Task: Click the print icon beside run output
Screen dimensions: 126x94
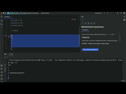Action: tap(5, 69)
